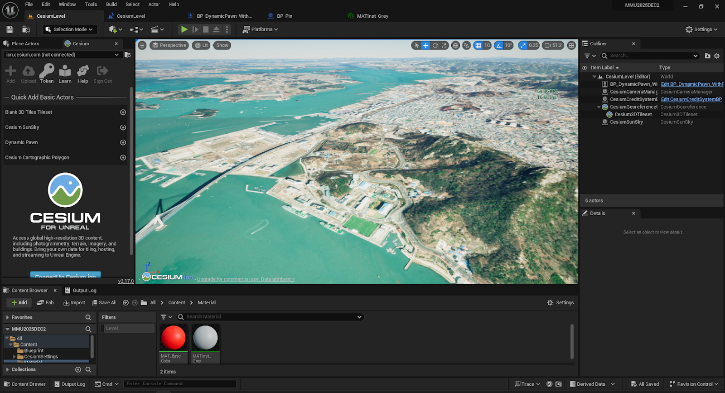Toggle scale snapping in viewport toolbar
Image resolution: width=725 pixels, height=393 pixels.
[x=523, y=45]
